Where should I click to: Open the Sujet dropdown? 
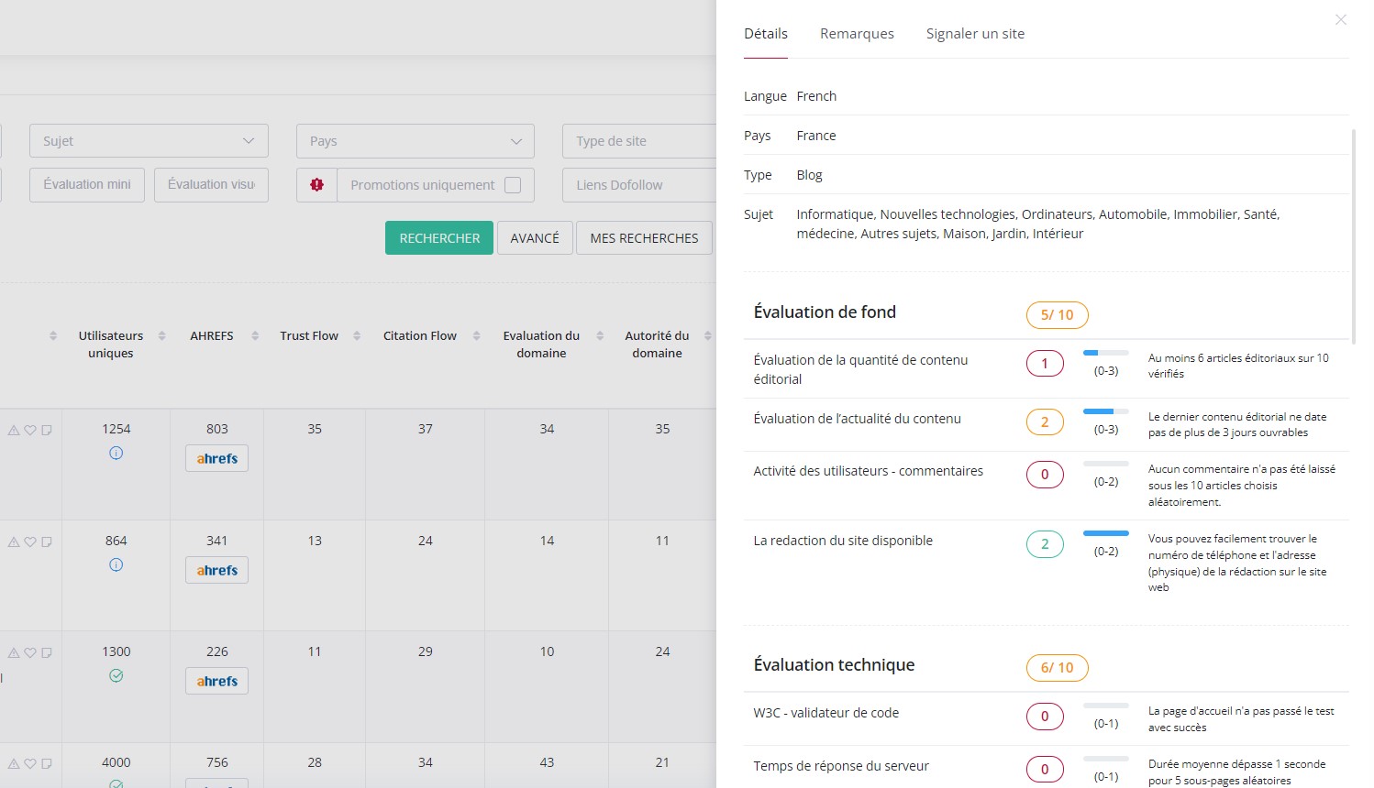click(149, 141)
